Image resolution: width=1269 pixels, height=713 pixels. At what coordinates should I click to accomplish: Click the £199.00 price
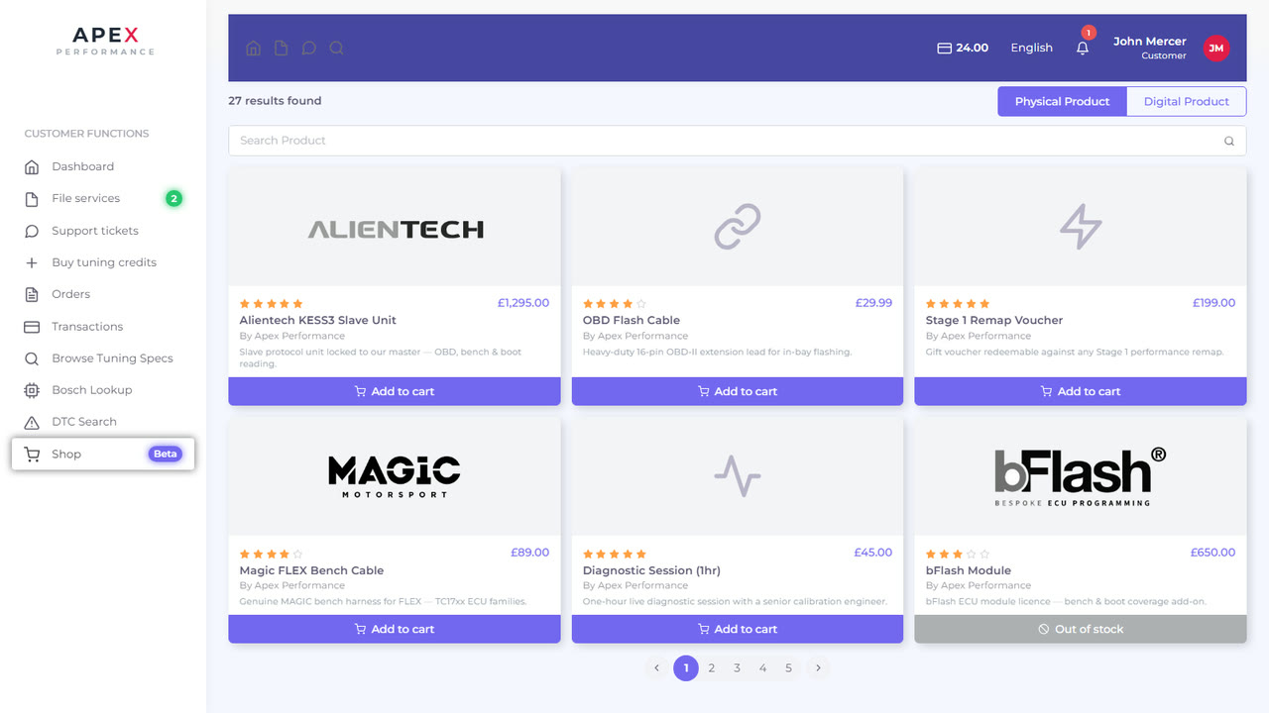1214,303
